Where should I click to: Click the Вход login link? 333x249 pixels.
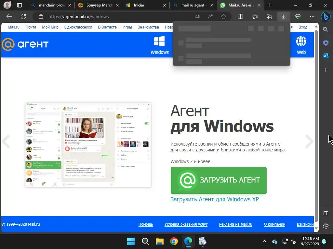[303, 27]
